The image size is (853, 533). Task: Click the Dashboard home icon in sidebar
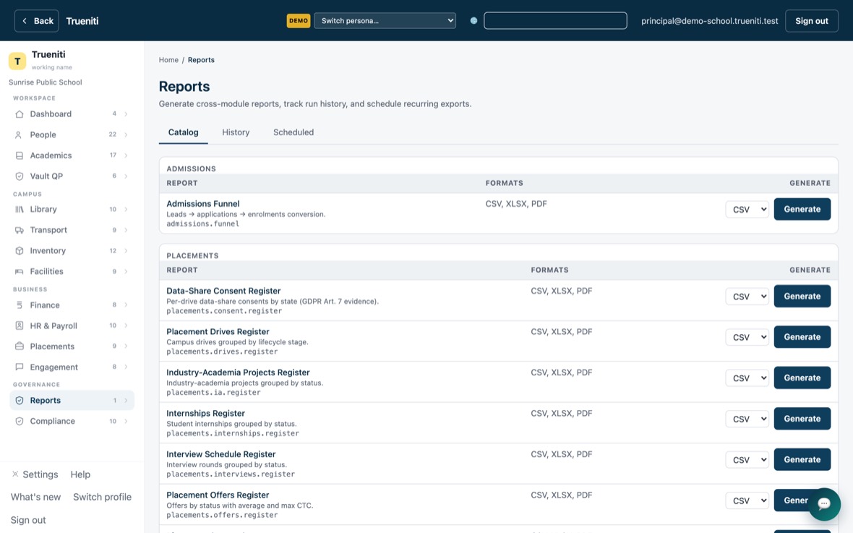click(19, 114)
